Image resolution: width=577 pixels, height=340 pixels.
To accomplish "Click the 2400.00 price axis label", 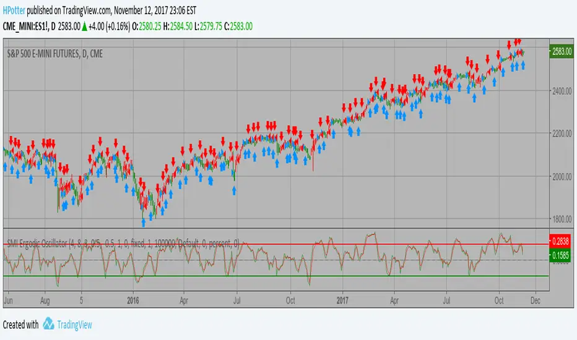I will (x=562, y=91).
